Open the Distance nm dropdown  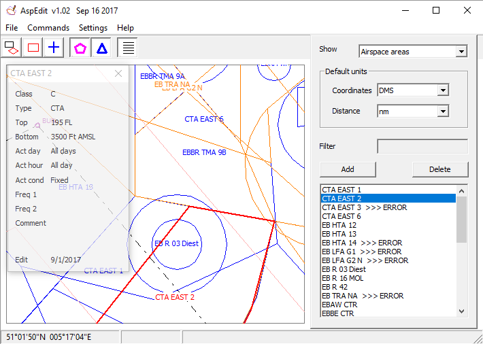(413, 111)
